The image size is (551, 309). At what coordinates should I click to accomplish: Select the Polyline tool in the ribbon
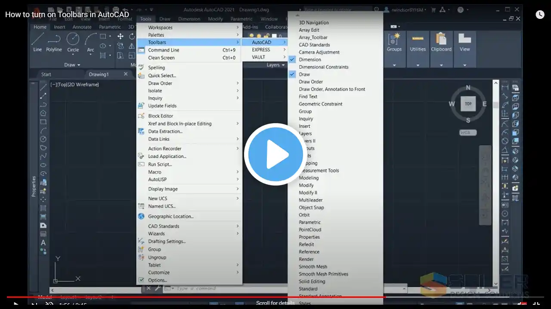54,42
